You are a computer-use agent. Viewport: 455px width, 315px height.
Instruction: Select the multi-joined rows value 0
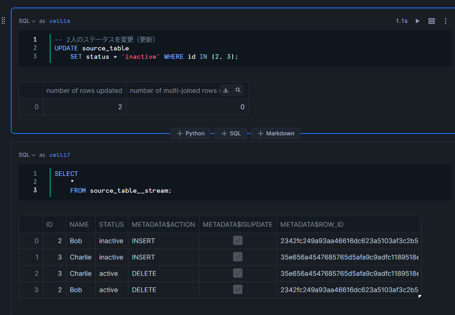187,107
